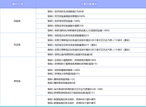
Task: Click row 连杀珠所获经验值+100%
Action: [91, 21]
